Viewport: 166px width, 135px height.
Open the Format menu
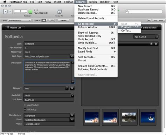coord(68,2)
